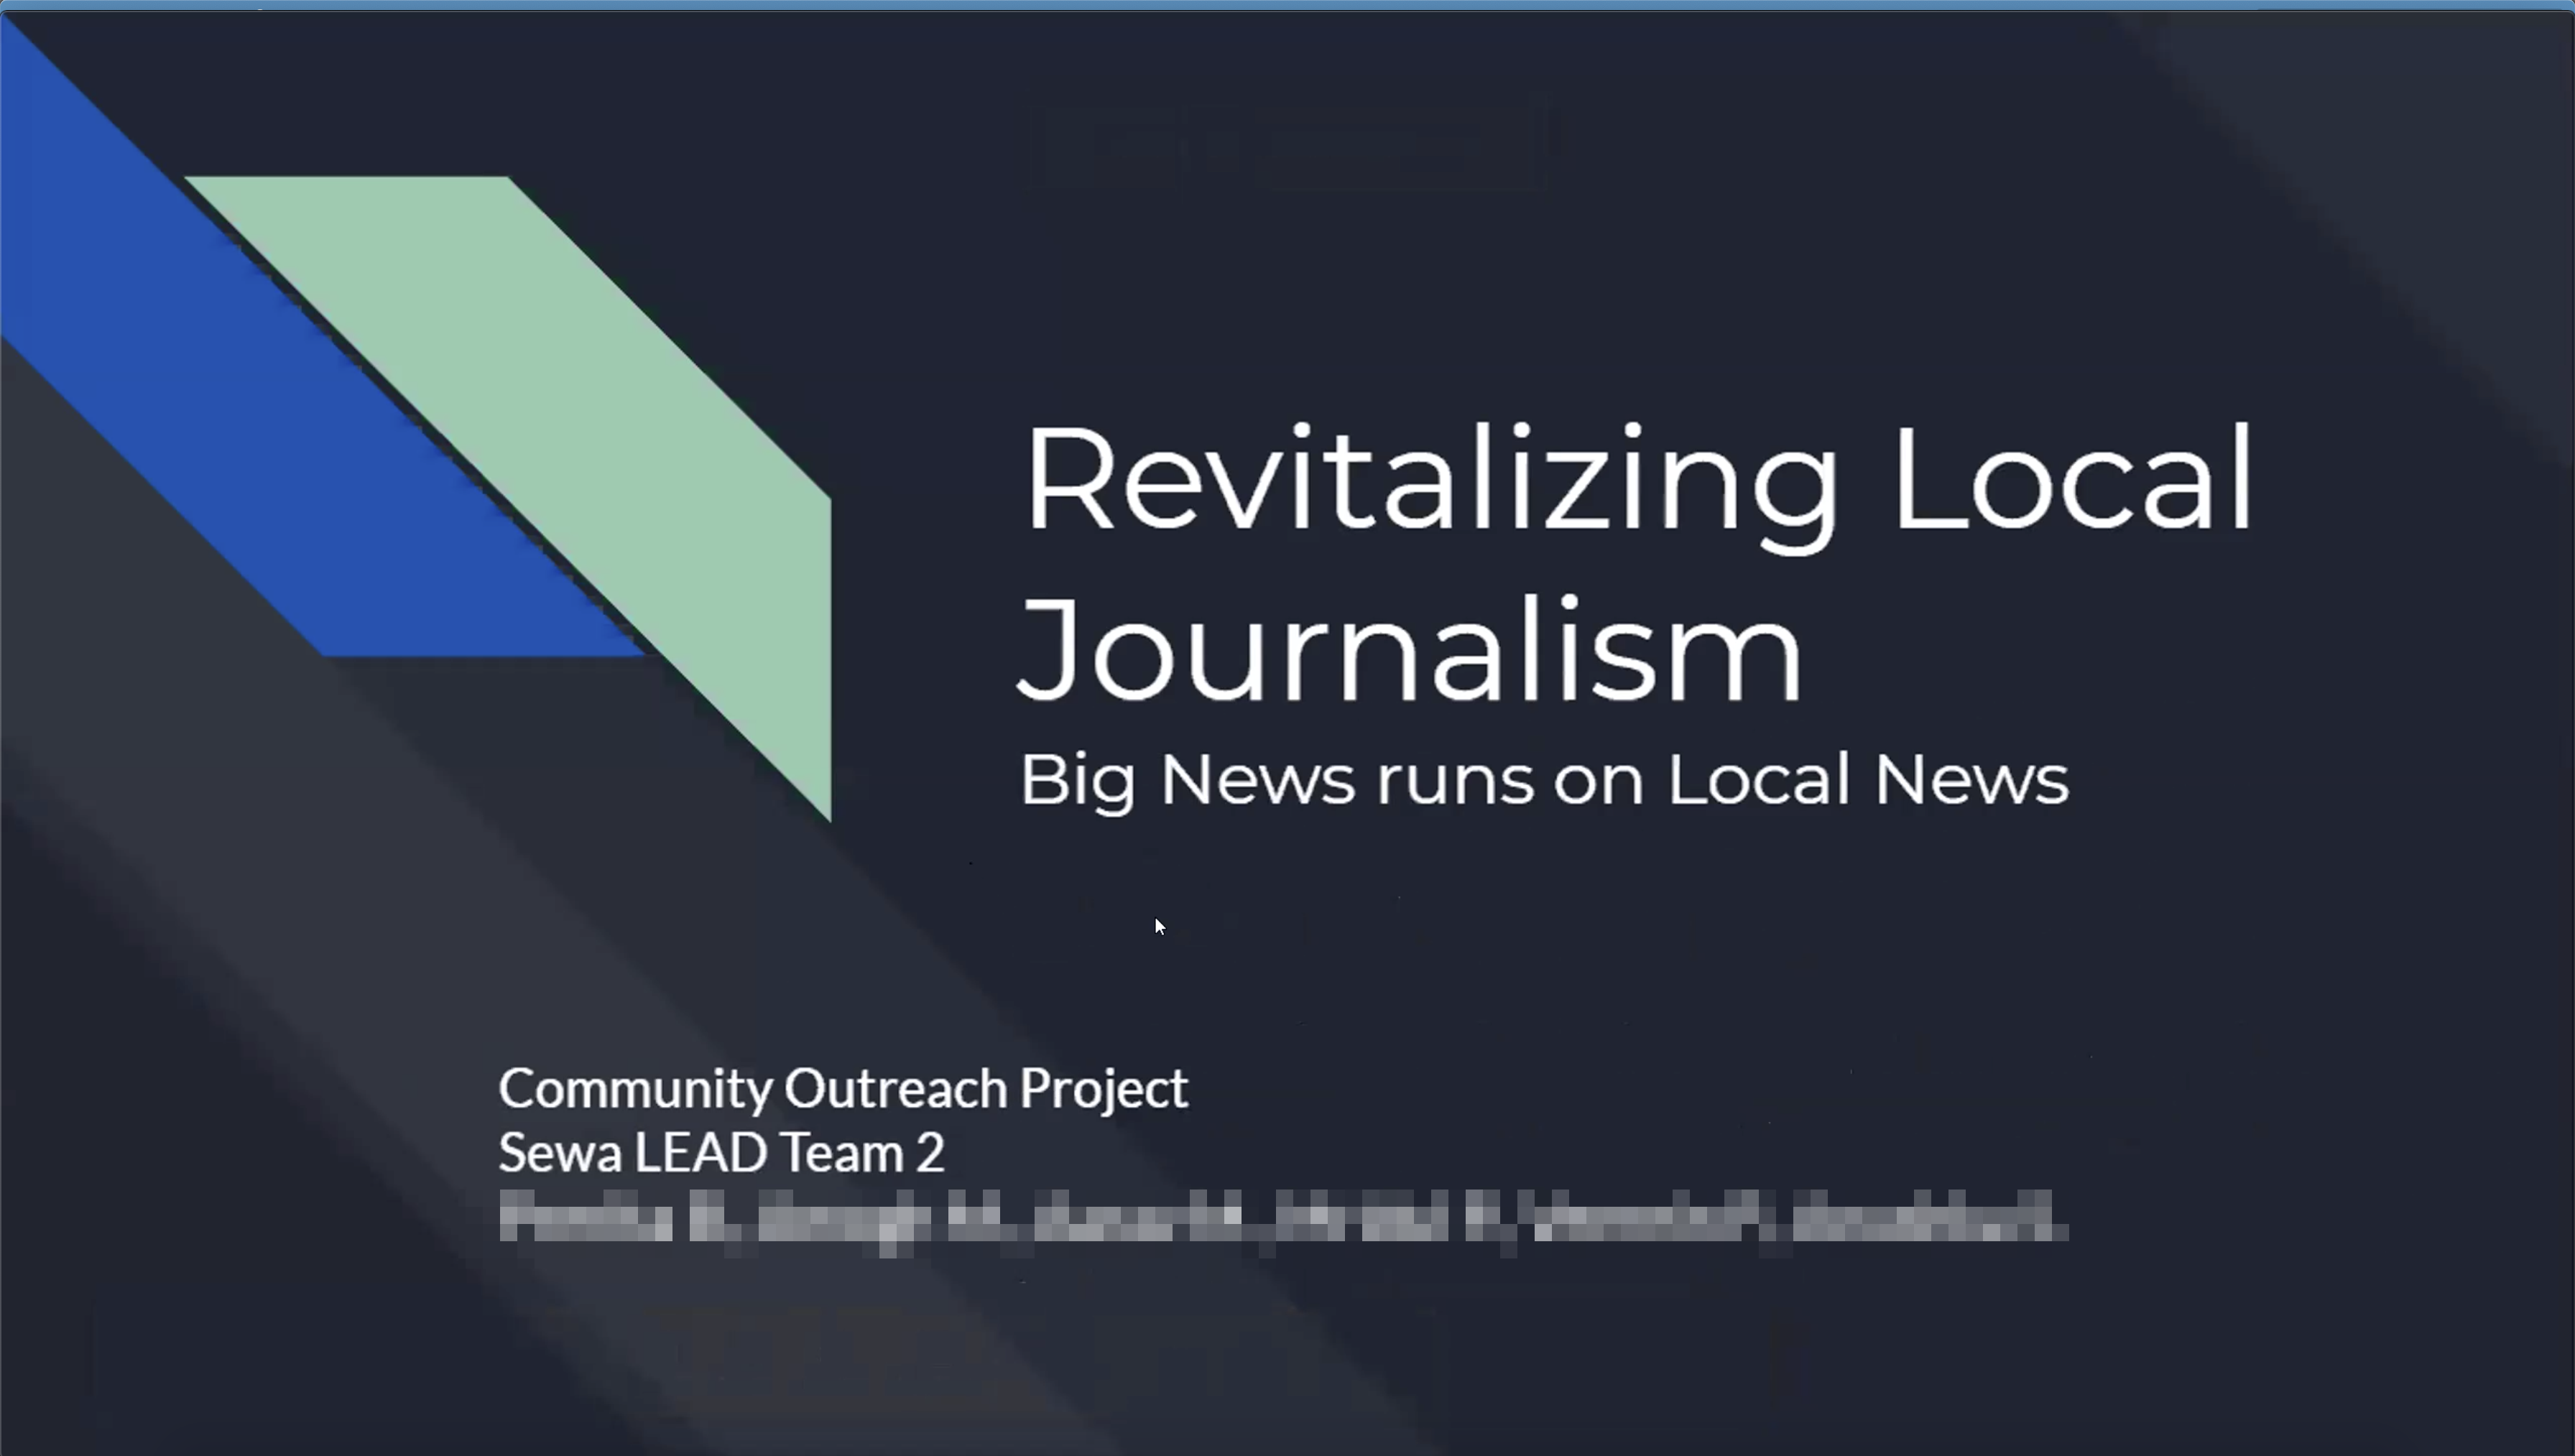Click the words "runs on" in the subtitle
This screenshot has width=2575, height=1456.
point(1510,782)
